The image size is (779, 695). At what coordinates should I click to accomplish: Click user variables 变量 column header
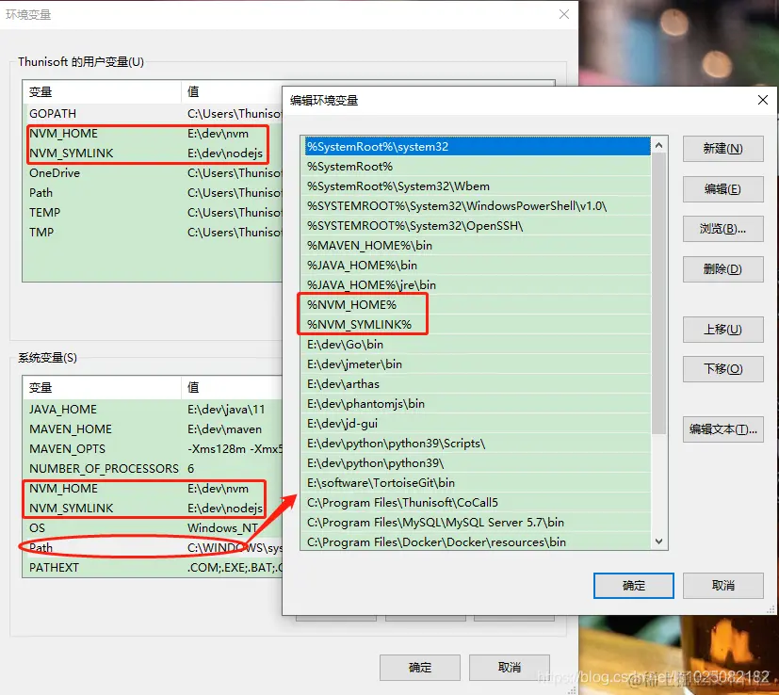[x=102, y=92]
